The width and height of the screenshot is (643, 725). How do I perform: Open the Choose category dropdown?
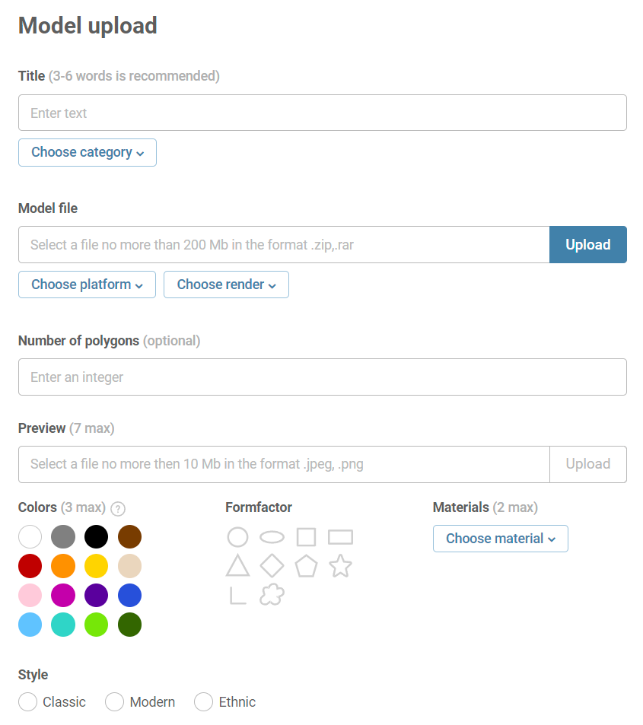point(88,152)
